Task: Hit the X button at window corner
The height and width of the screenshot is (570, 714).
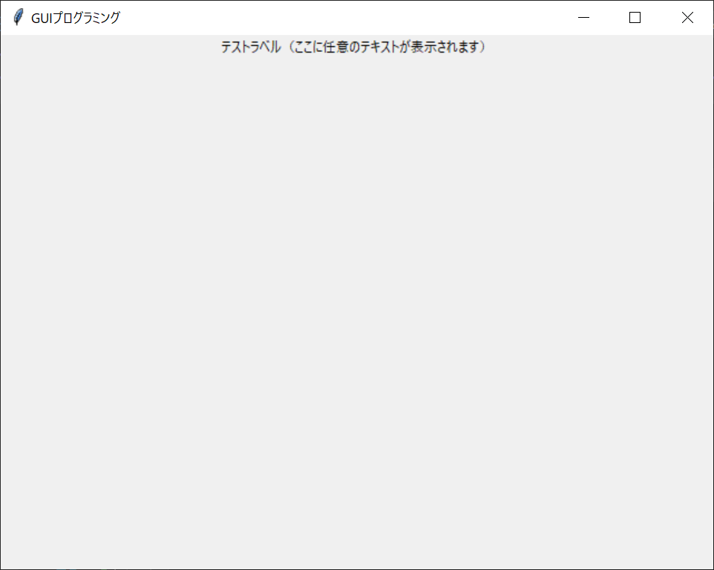Action: click(687, 17)
